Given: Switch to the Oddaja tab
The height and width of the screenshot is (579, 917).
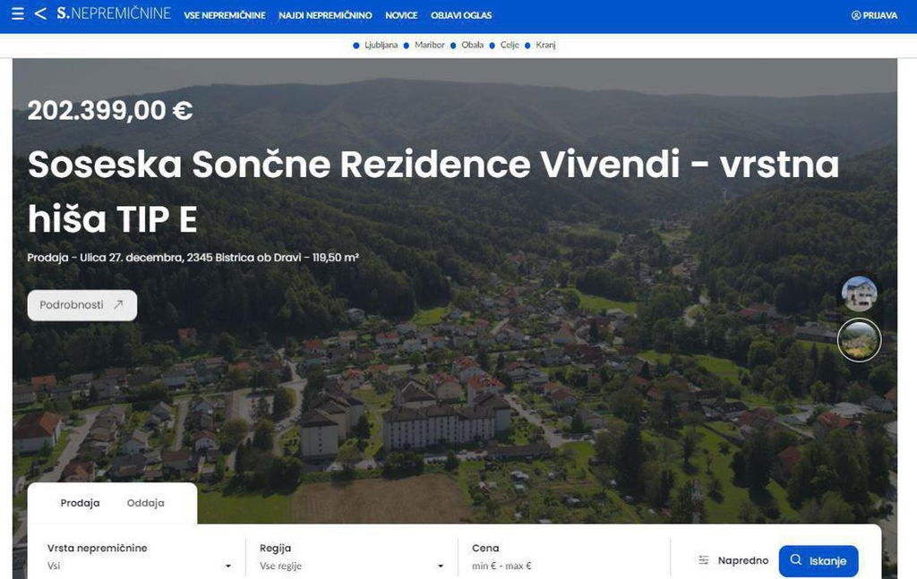Looking at the screenshot, I should click(x=146, y=503).
